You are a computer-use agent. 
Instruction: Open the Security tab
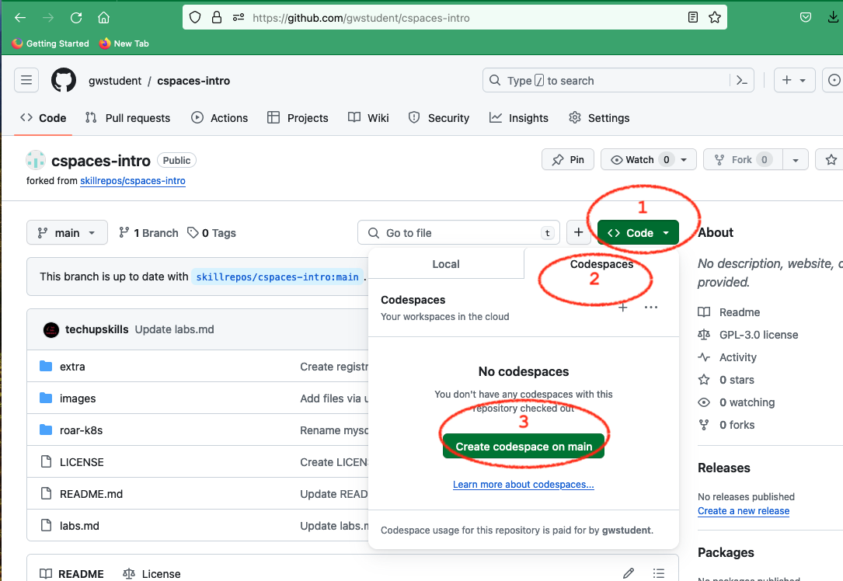point(439,118)
